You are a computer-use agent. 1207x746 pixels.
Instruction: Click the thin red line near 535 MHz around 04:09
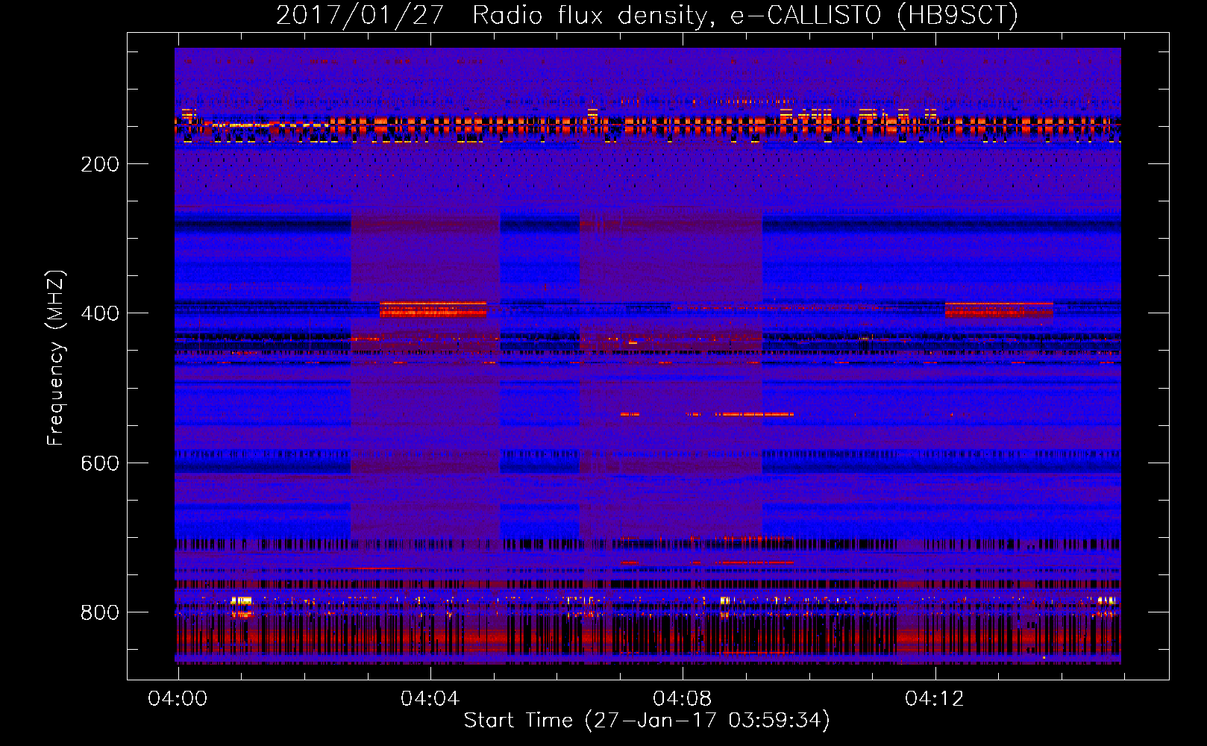coord(753,414)
